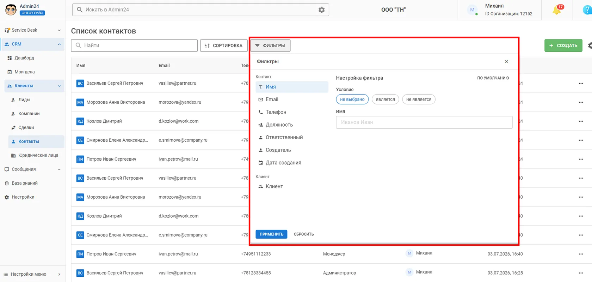This screenshot has width=592, height=282.
Task: Expand Настройки меню at sidebar bottom
Action: pyautogui.click(x=59, y=274)
